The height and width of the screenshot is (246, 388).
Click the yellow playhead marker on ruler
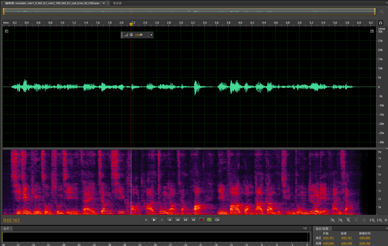pyautogui.click(x=131, y=24)
